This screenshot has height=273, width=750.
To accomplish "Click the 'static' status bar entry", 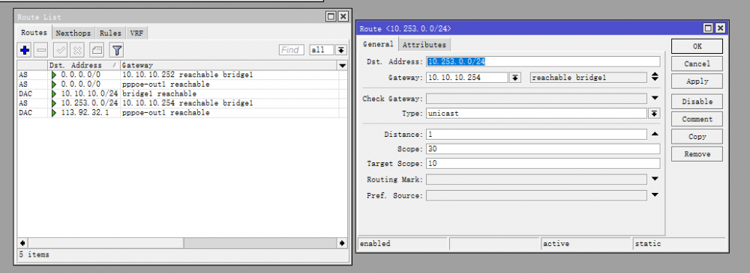I will 679,243.
